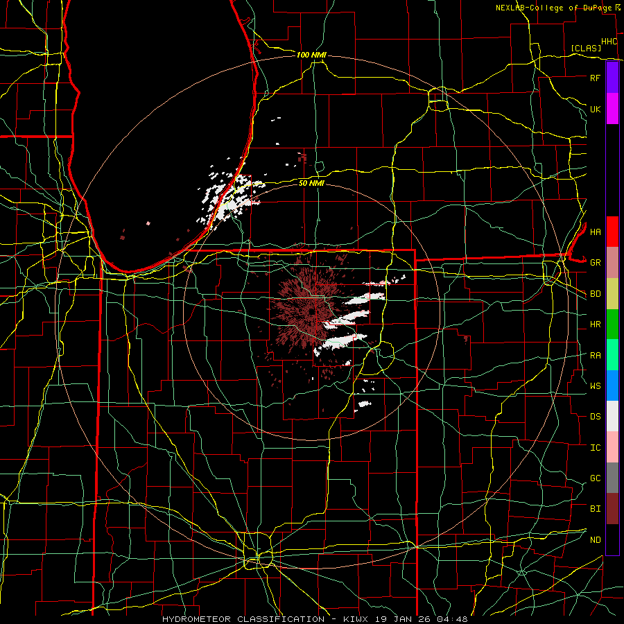This screenshot has height=624, width=624.
Task: Click the HR legend label
Action: (595, 324)
